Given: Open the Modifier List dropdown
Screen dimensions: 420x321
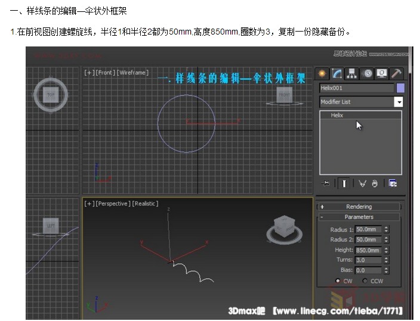Looking at the screenshot, I should tap(361, 102).
